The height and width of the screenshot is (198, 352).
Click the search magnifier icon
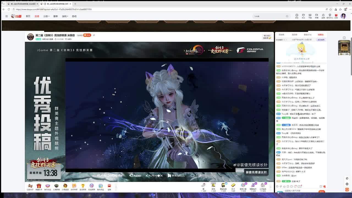pyautogui.click(x=287, y=16)
